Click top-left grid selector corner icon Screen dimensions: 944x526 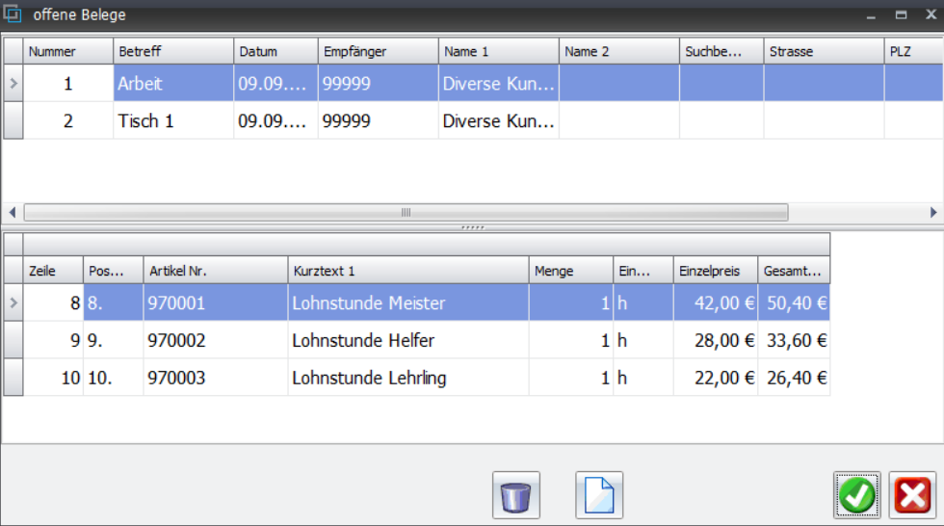(13, 51)
